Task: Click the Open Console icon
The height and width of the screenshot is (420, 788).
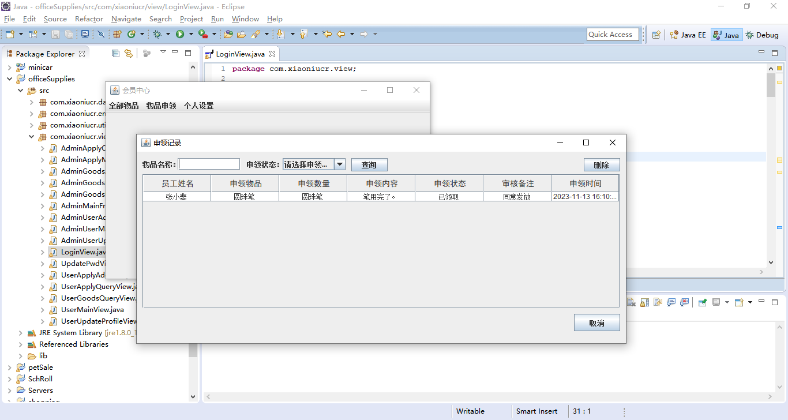Action: pyautogui.click(x=739, y=302)
